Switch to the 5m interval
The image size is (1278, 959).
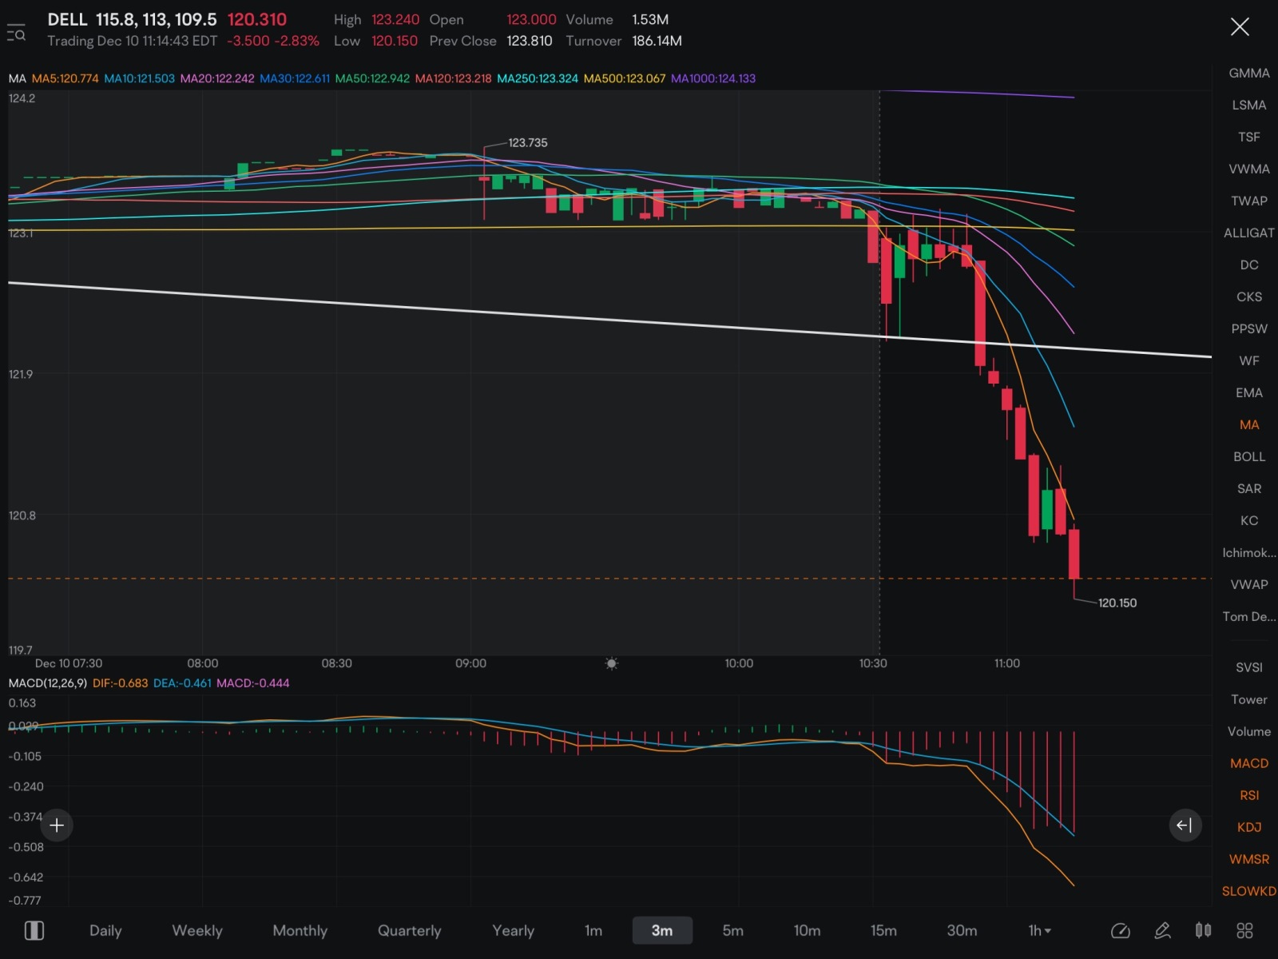click(732, 930)
